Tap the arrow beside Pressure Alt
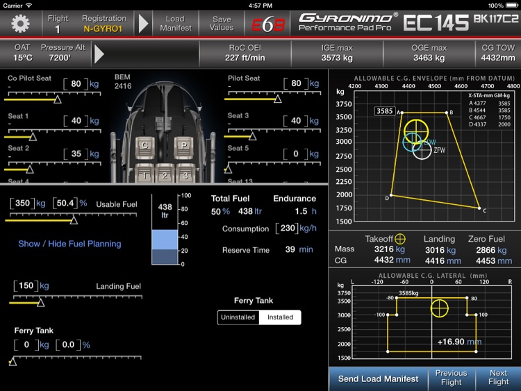This screenshot has height=391, width=521. (99, 53)
